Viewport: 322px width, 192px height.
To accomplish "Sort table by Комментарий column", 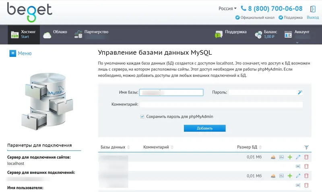I will pyautogui.click(x=158, y=147).
